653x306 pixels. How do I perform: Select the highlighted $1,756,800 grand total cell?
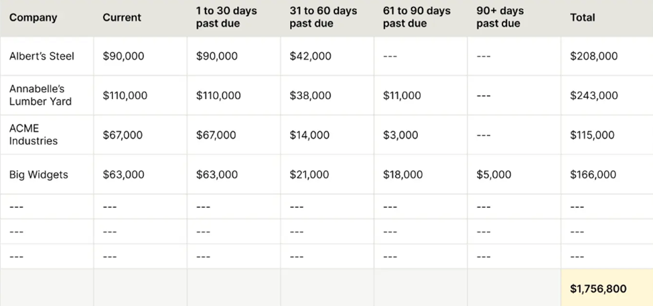599,289
